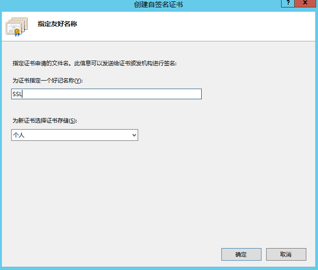Click the 指定友好名称 heading

tap(57, 24)
